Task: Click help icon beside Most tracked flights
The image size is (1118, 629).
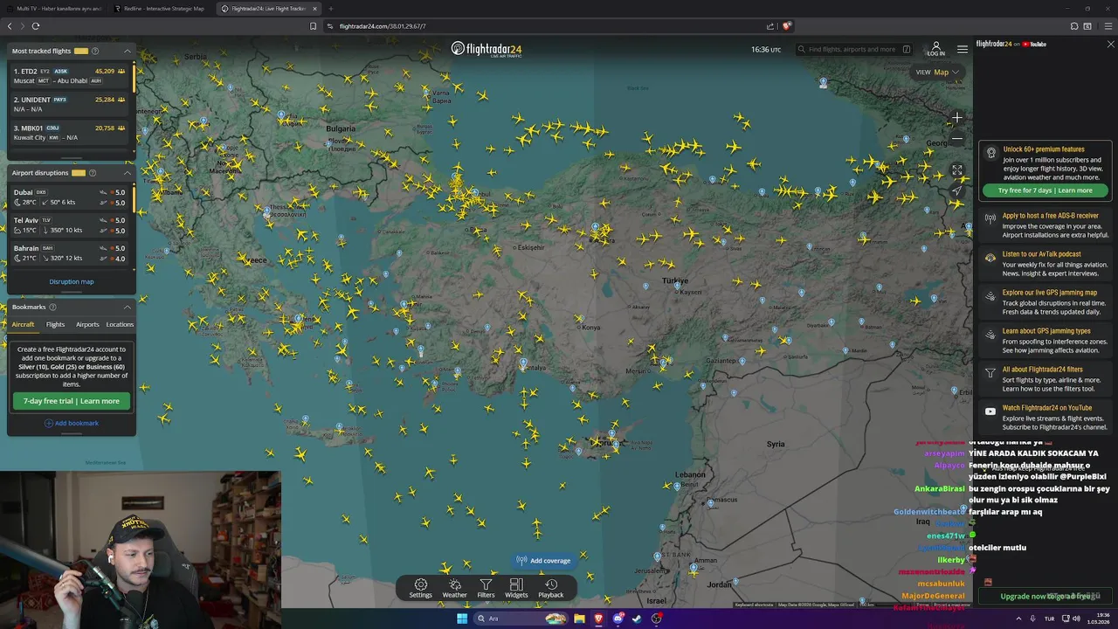Action: coord(94,51)
